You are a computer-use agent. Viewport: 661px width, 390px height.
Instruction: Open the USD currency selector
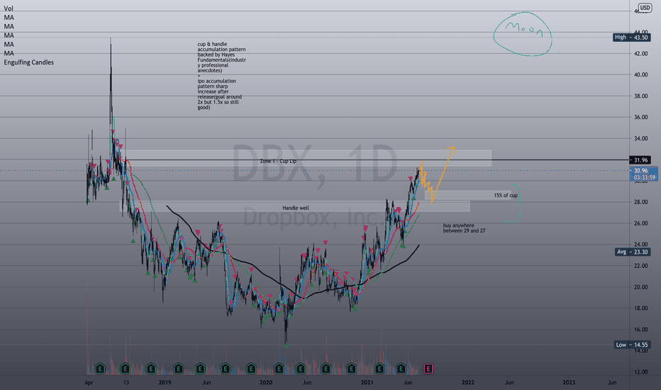645,8
